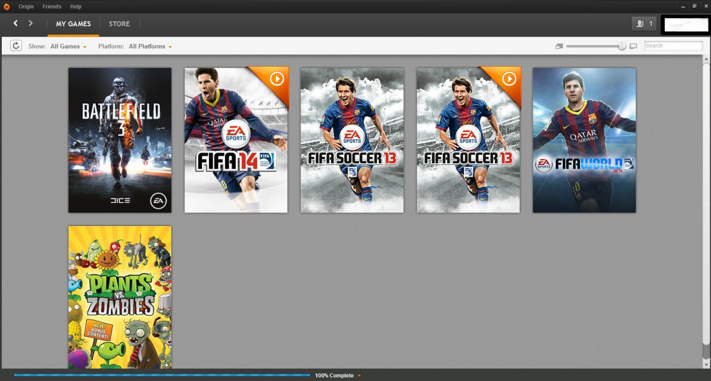Viewport: 711px width, 381px height.
Task: Select the Battlefield 3 game tile
Action: pos(120,140)
